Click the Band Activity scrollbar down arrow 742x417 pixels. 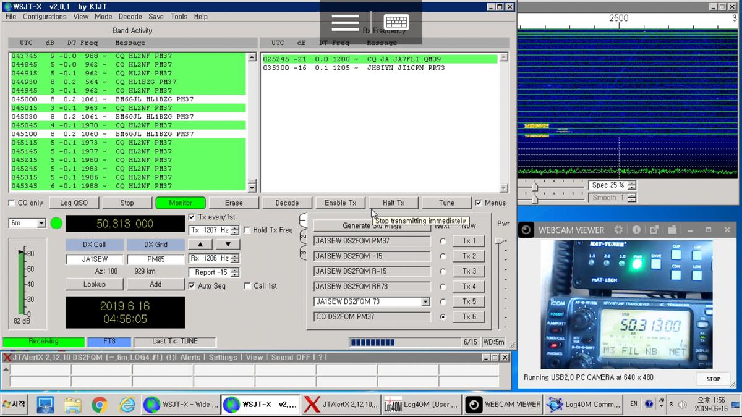pyautogui.click(x=252, y=188)
